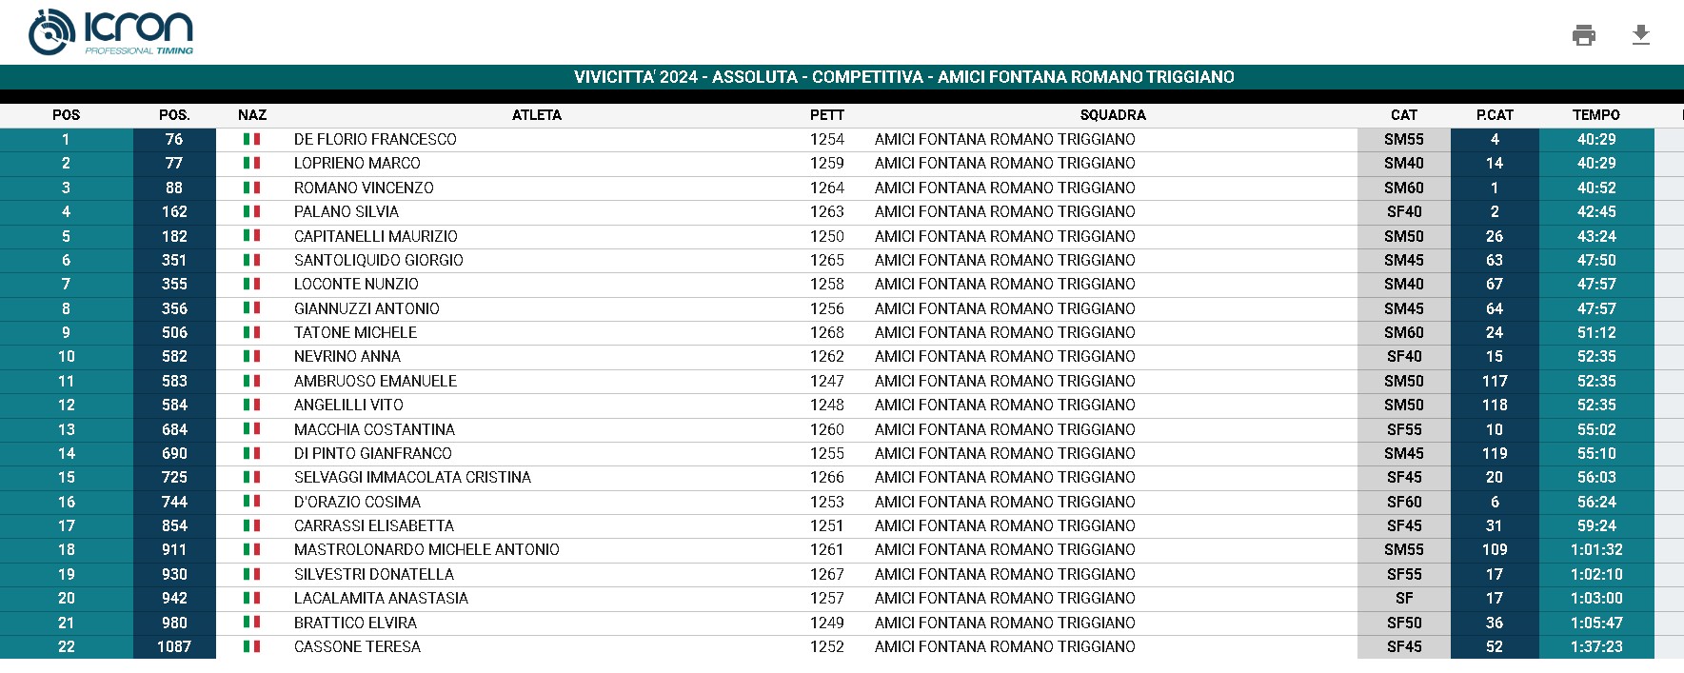
Task: Click squad name in LOPRIENO MARCO row
Action: (1005, 163)
